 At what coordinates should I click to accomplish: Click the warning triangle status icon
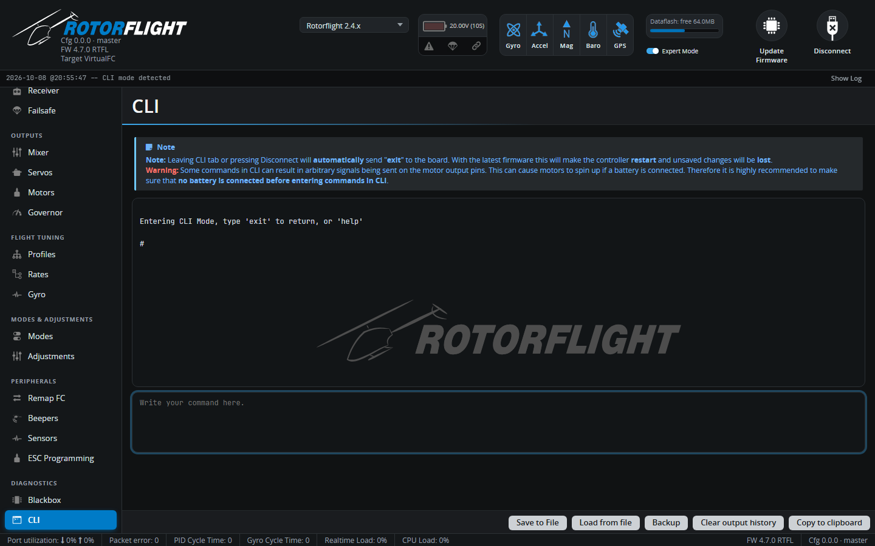click(429, 46)
